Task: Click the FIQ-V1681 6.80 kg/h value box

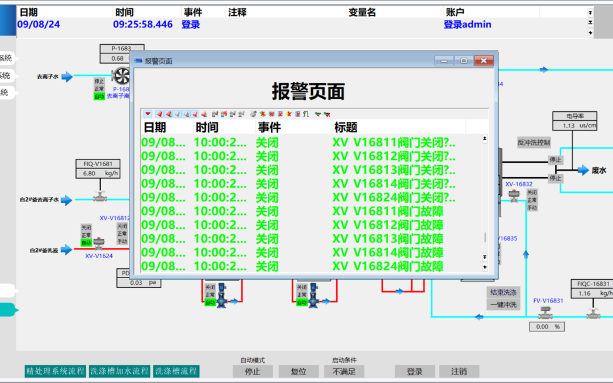Action: click(98, 173)
